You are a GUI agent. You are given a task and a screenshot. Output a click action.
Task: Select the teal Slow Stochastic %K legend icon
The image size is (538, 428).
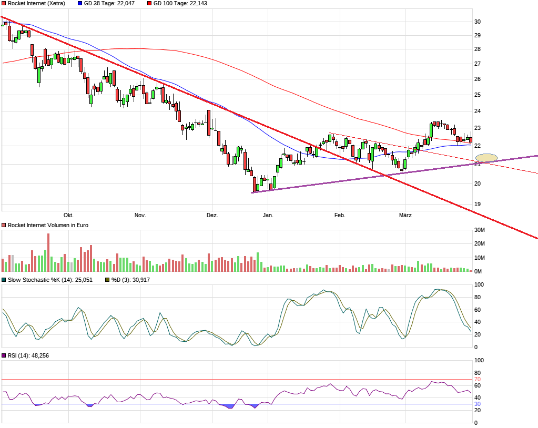(4, 280)
